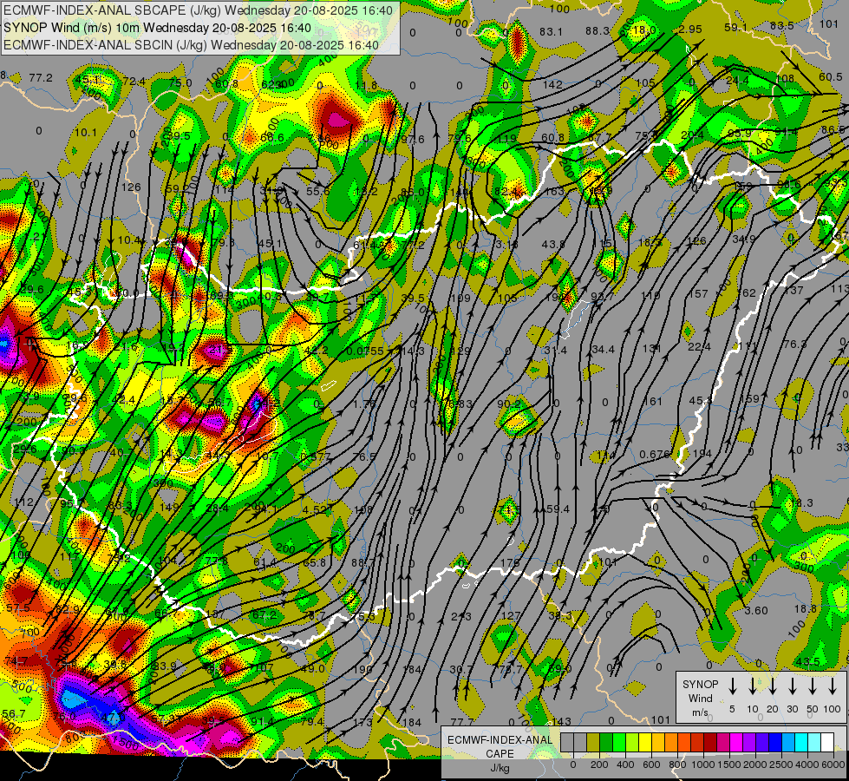Click the 'CAPE' label in color legend
This screenshot has width=849, height=781.
tap(500, 754)
